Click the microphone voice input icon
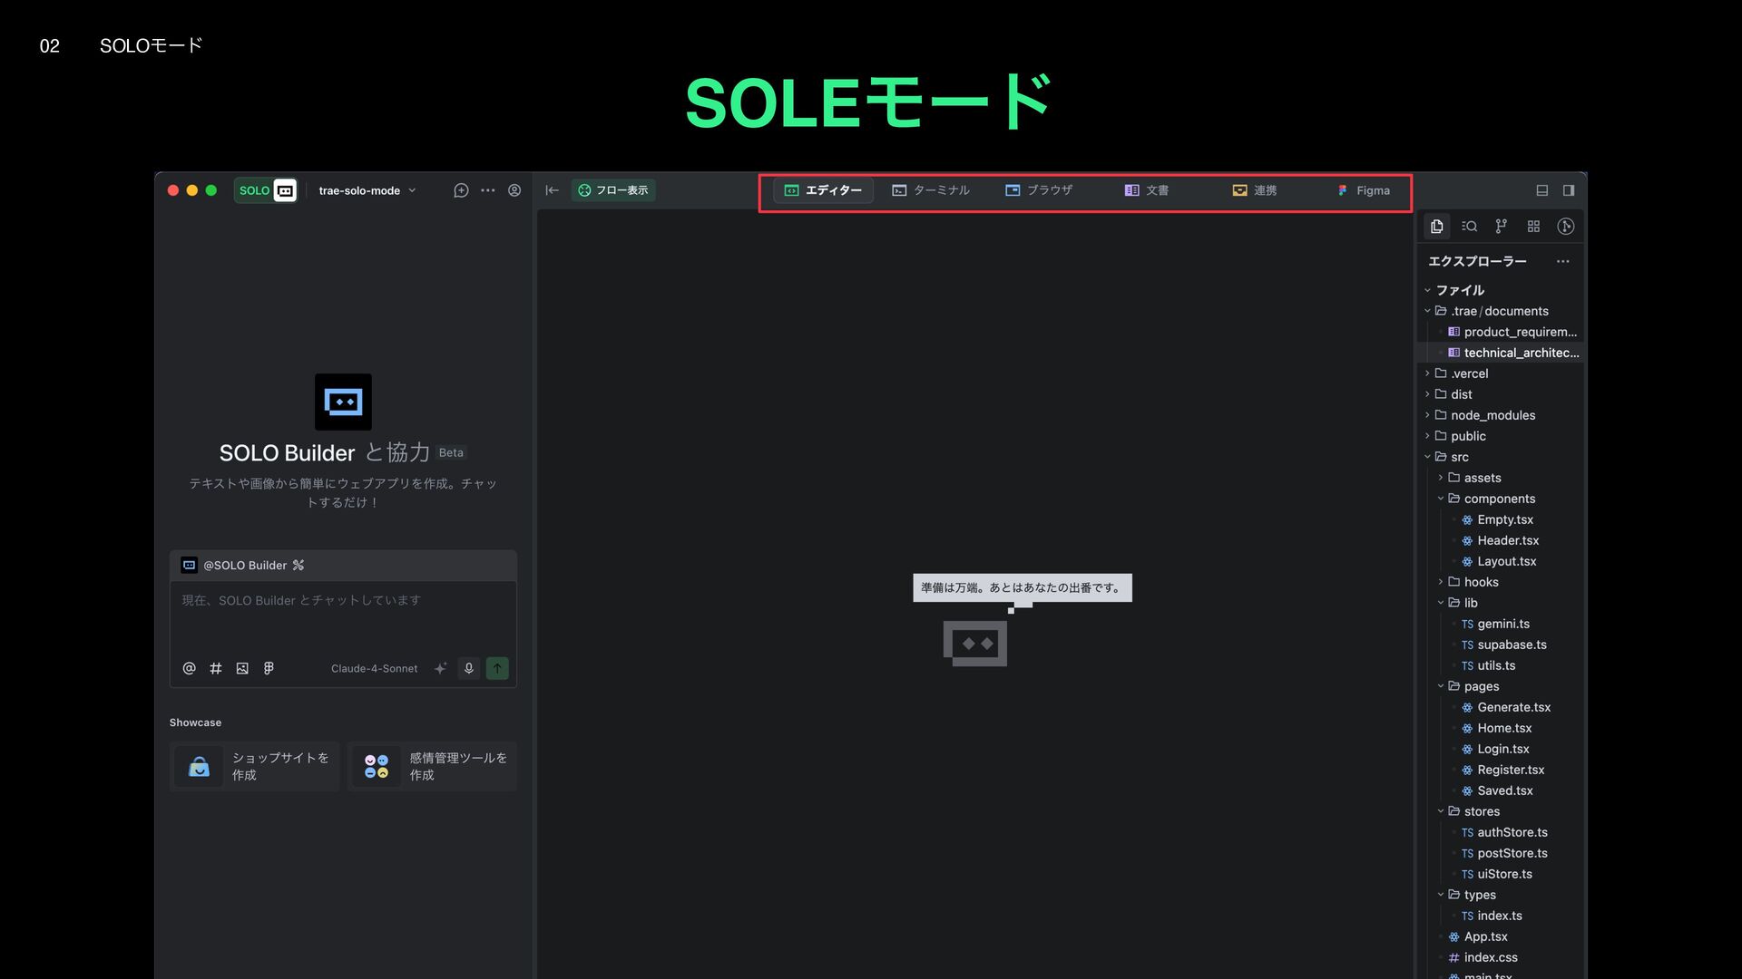This screenshot has width=1742, height=979. point(469,668)
